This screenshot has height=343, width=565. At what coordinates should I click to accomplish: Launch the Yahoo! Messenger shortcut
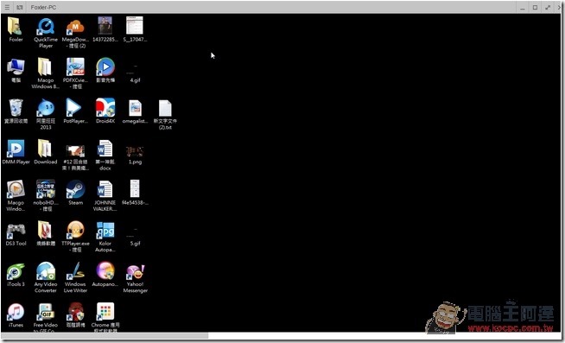click(136, 272)
